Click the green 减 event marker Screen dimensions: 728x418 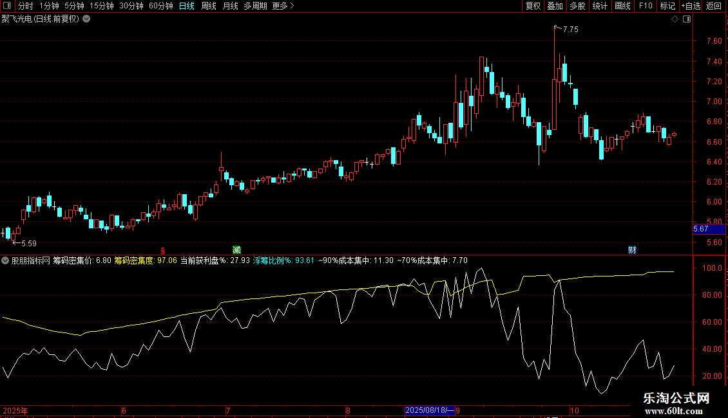point(236,250)
